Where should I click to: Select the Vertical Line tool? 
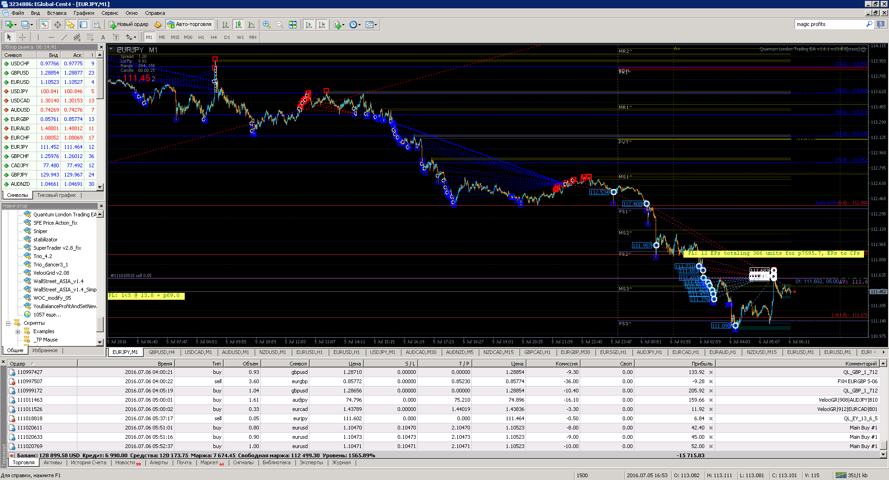click(38, 37)
